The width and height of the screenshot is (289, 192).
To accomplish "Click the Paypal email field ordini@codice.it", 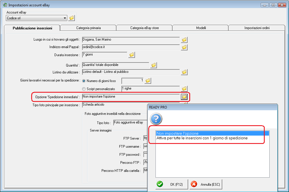I will [131, 47].
